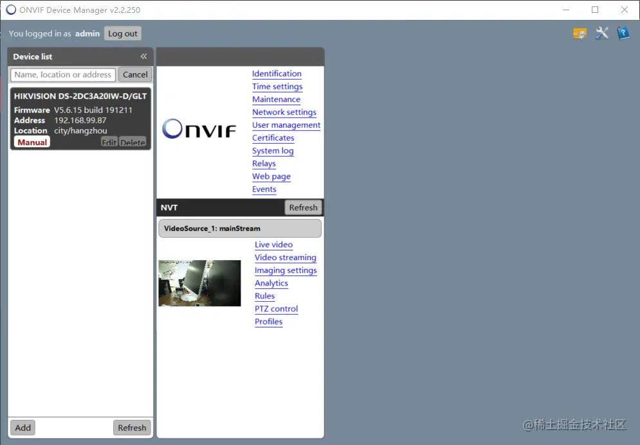Open Video streaming settings
This screenshot has height=445, width=640.
tap(286, 257)
